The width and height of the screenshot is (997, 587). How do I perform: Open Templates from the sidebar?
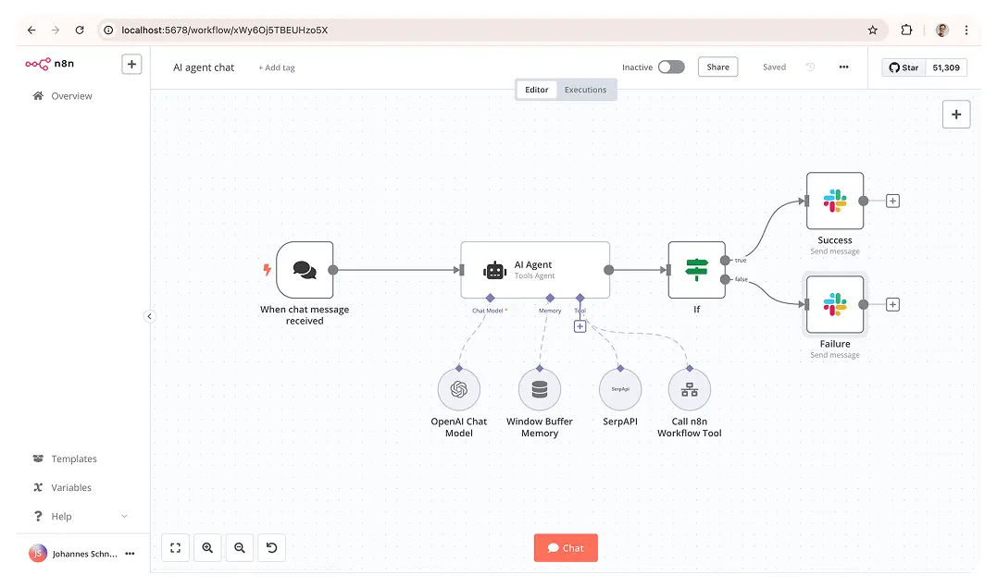[x=65, y=459]
